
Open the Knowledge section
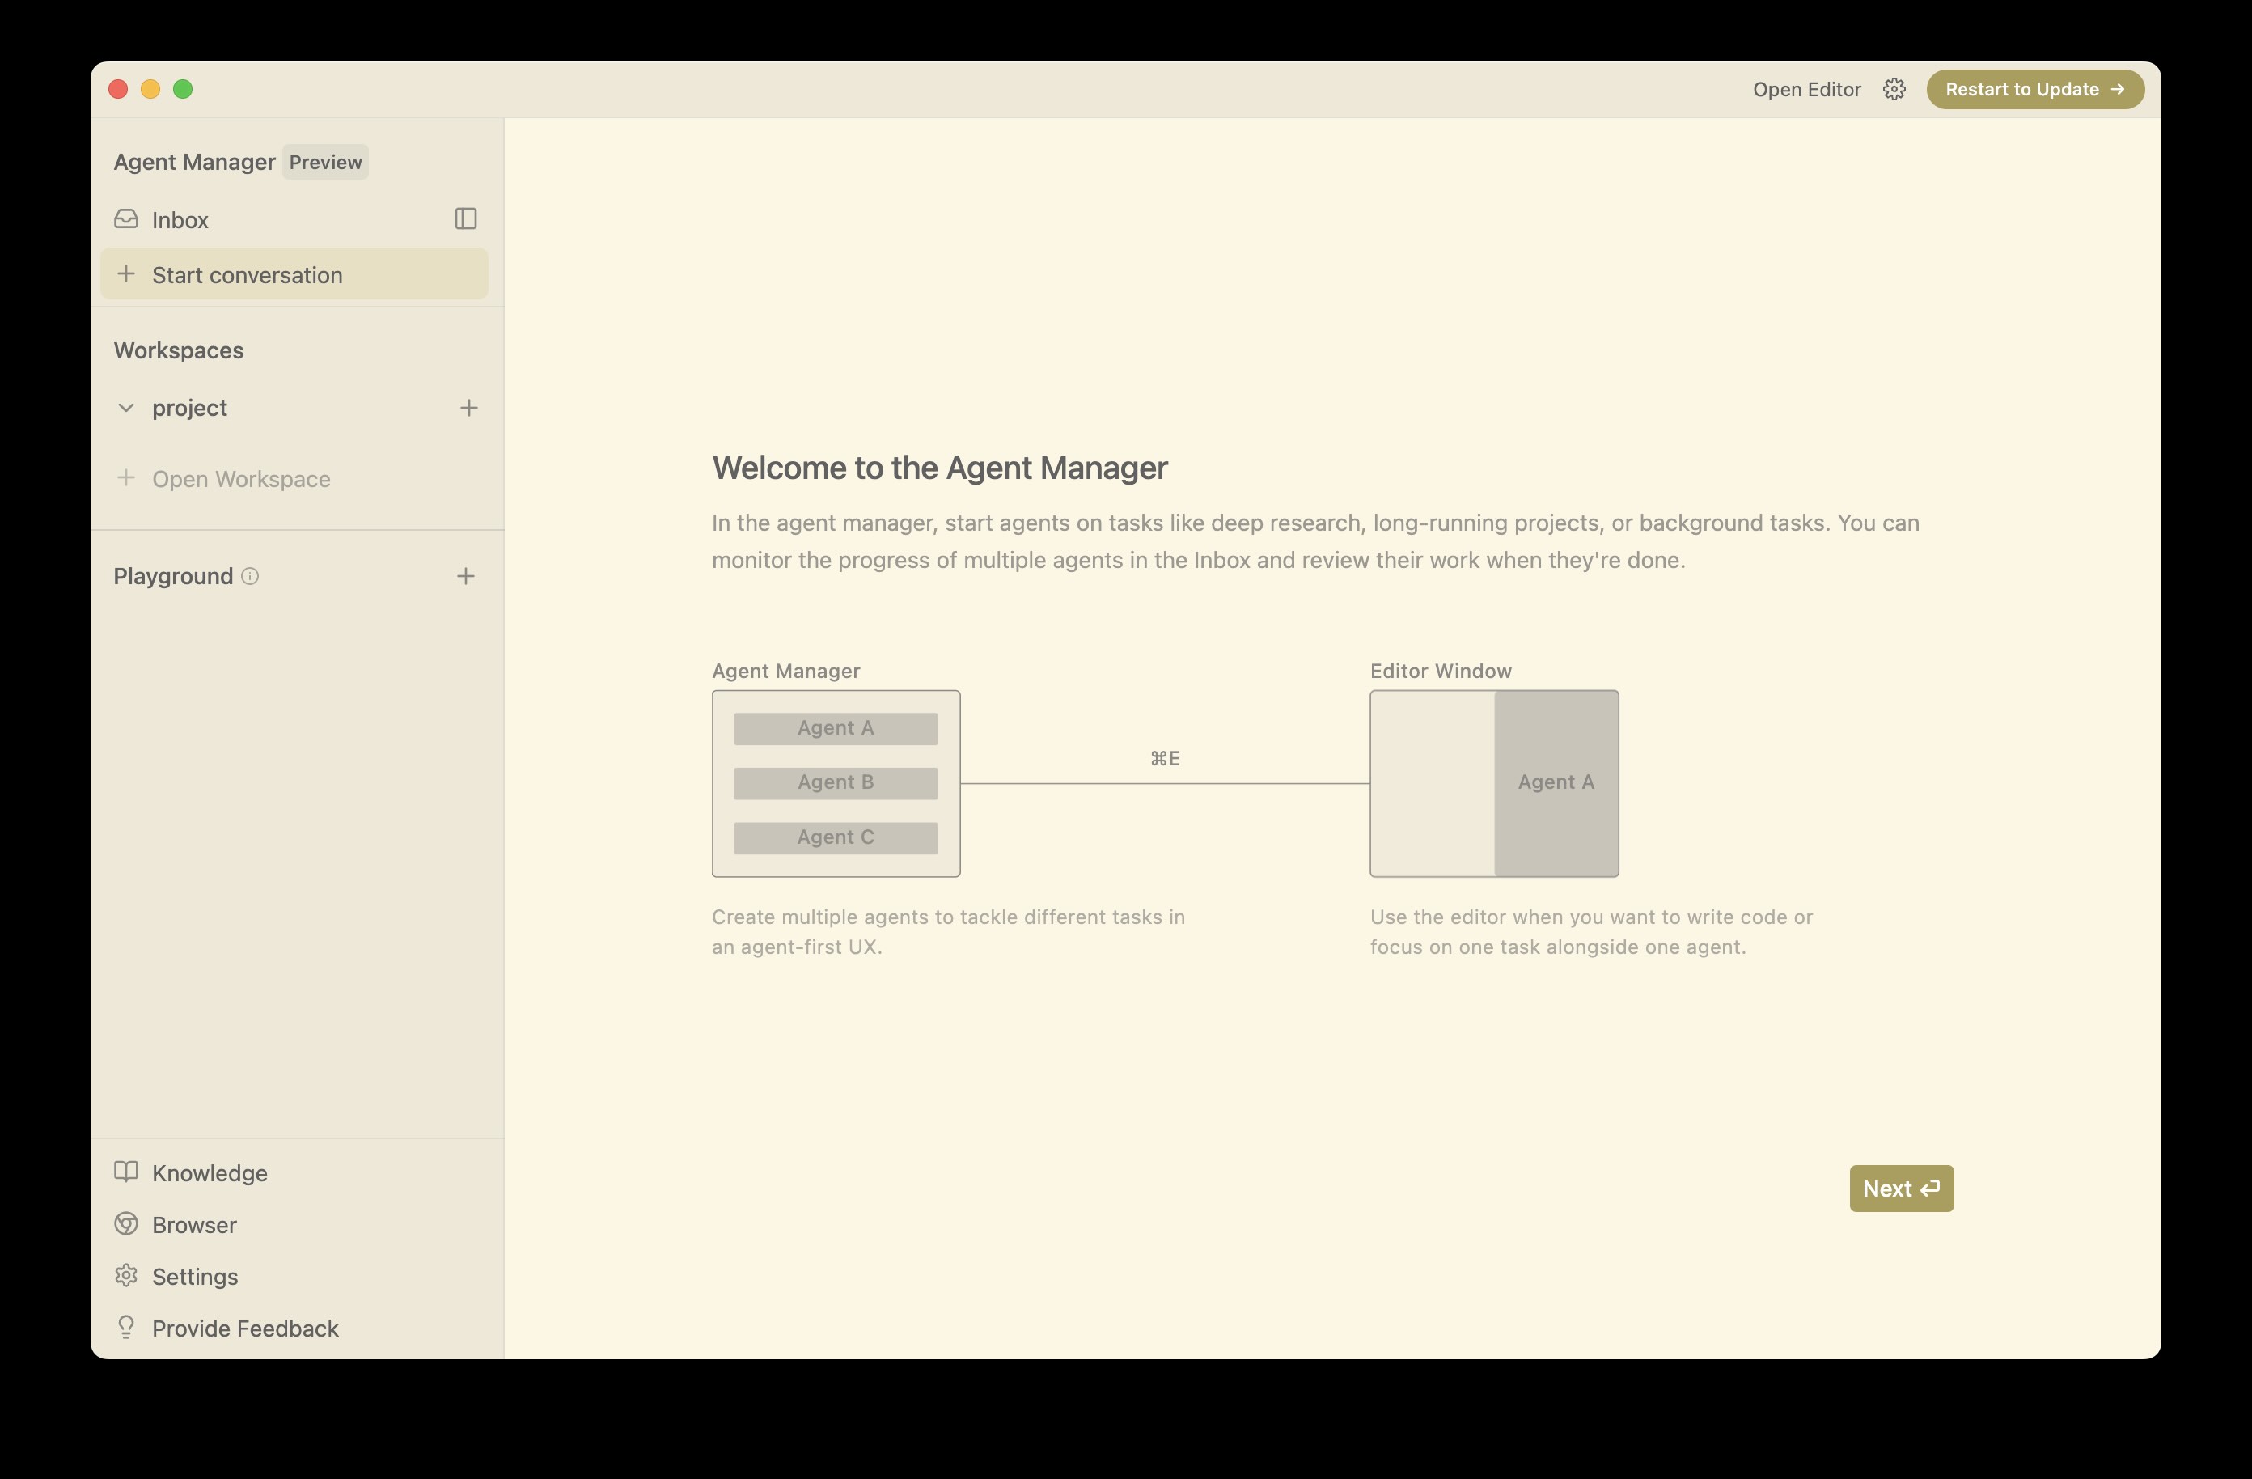tap(210, 1172)
